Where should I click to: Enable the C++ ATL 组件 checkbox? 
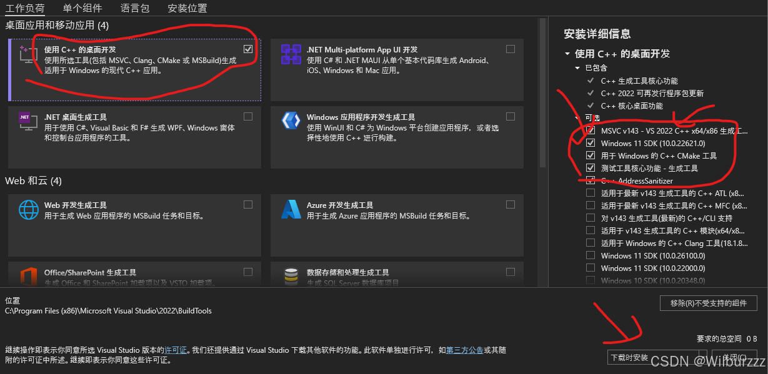(591, 193)
